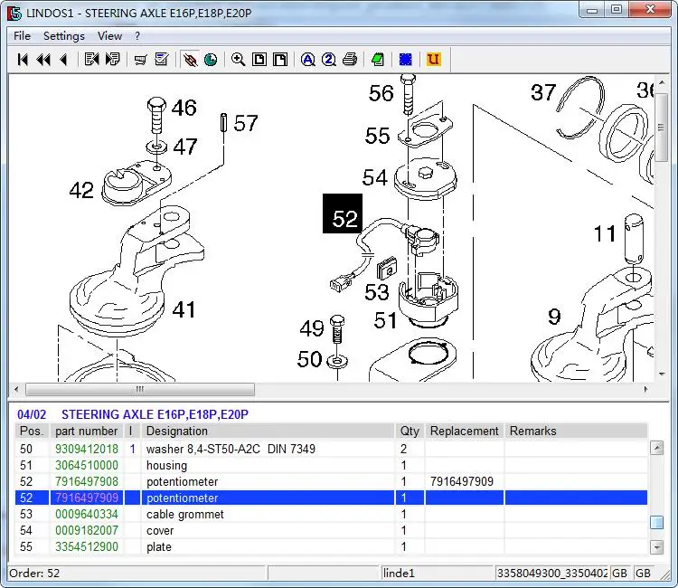Image resolution: width=678 pixels, height=588 pixels.
Task: Click the blue square selection icon
Action: coord(406,60)
